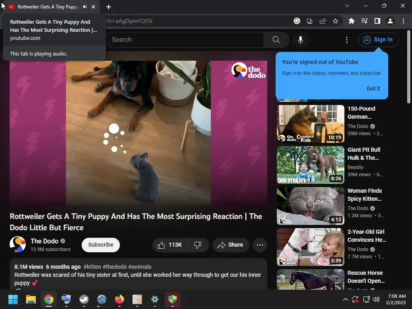Click the #thedodo hashtag
The image size is (412, 309).
click(115, 267)
